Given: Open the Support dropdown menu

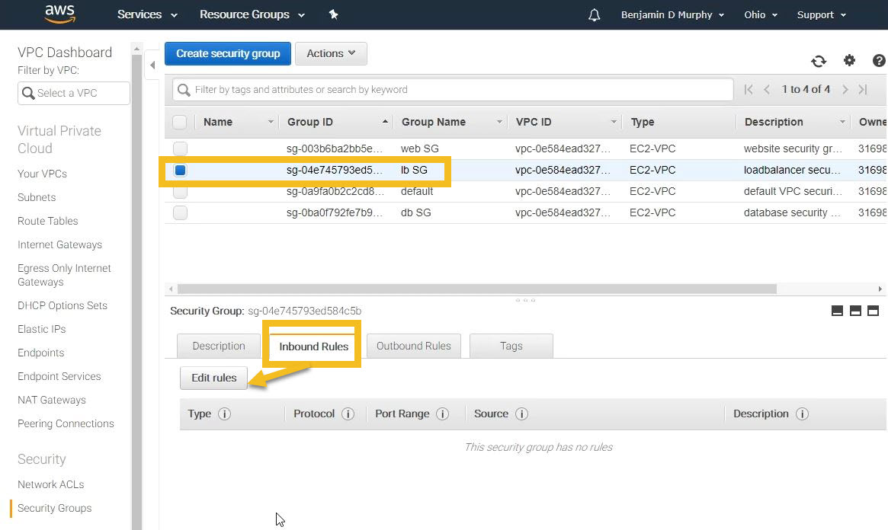Looking at the screenshot, I should tap(821, 14).
